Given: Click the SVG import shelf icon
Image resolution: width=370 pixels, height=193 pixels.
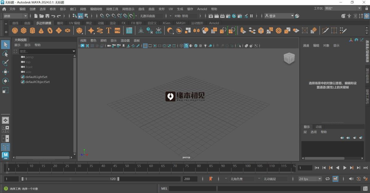Looking at the screenshot, I should coord(117,31).
